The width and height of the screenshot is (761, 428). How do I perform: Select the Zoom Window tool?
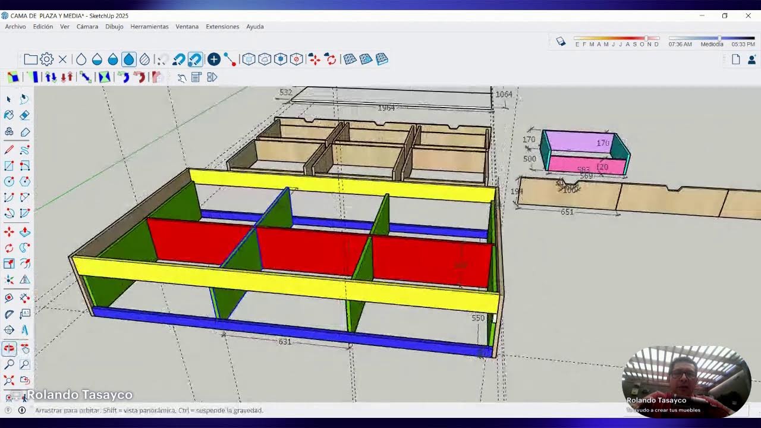pos(24,364)
